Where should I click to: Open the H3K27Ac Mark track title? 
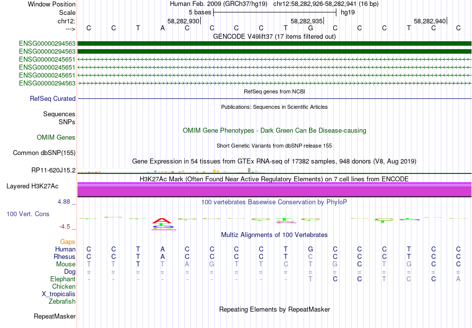(x=274, y=179)
